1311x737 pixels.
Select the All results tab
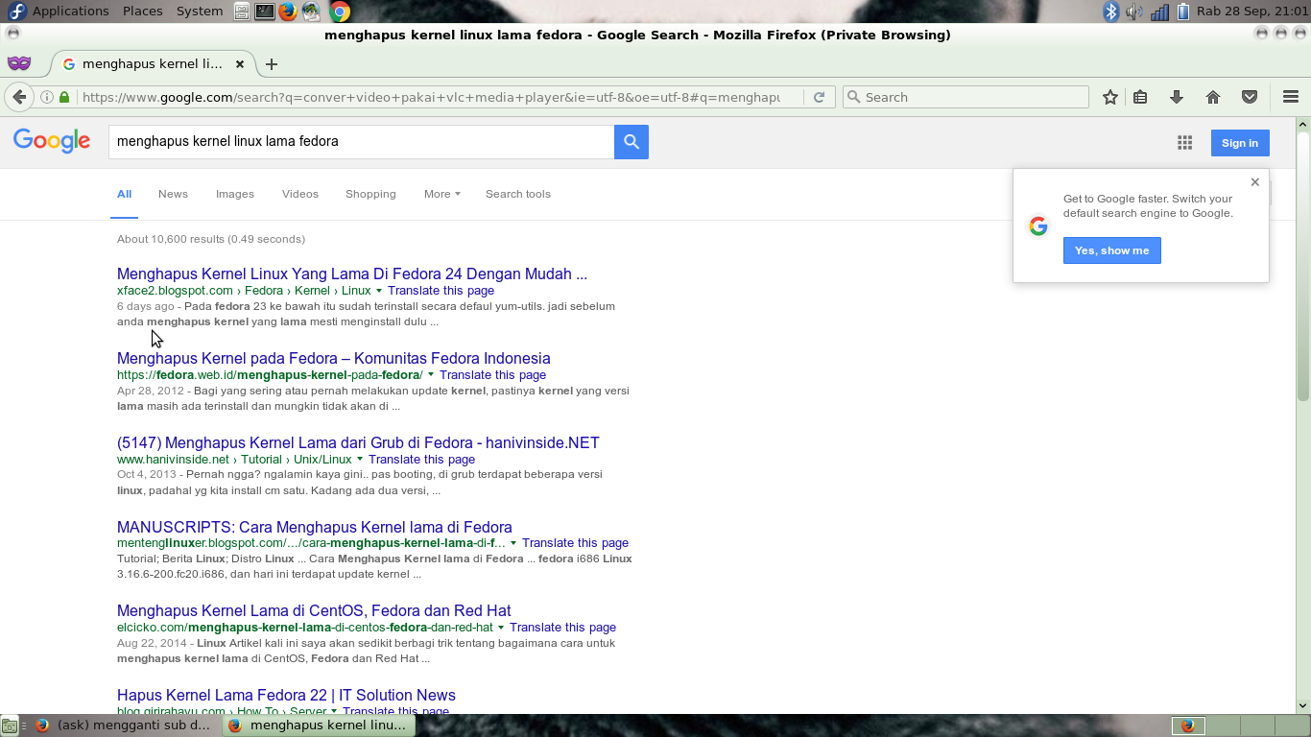(124, 194)
